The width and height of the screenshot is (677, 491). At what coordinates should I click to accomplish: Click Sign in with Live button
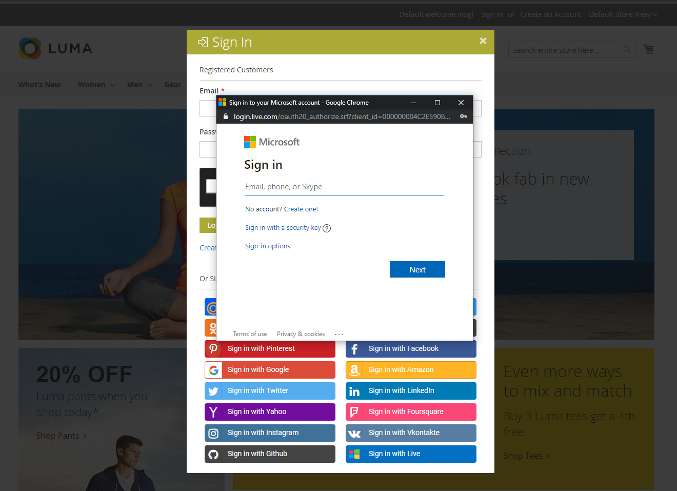tap(411, 454)
